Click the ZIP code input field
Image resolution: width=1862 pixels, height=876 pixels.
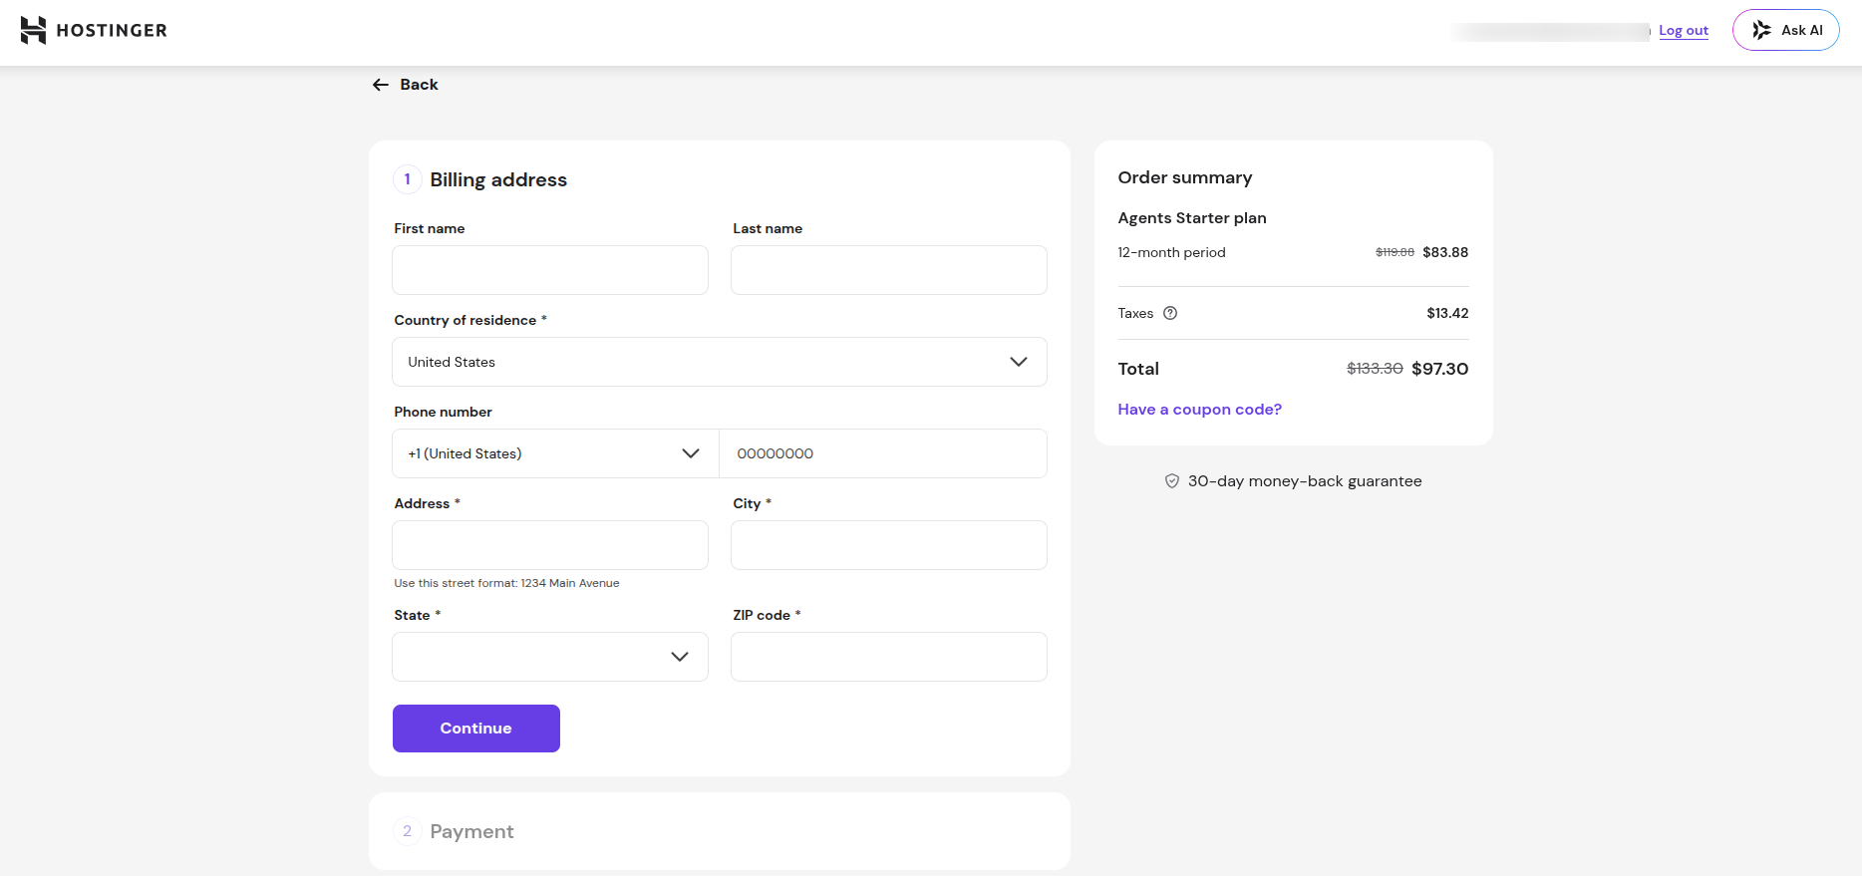point(889,657)
